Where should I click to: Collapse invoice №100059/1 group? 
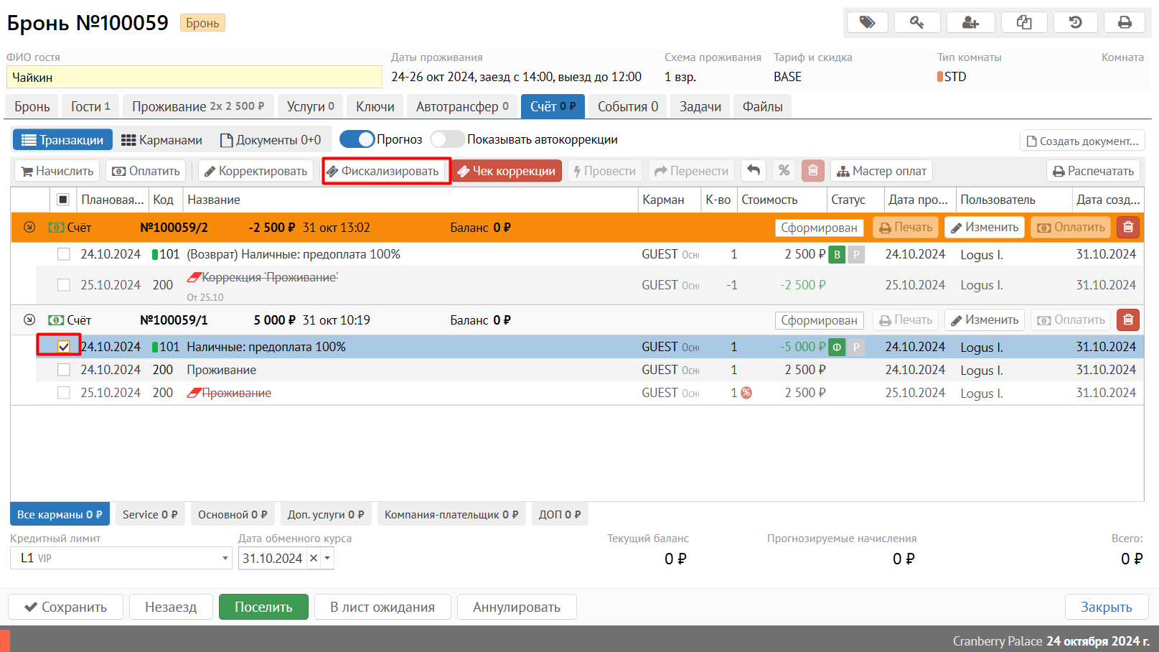click(29, 320)
